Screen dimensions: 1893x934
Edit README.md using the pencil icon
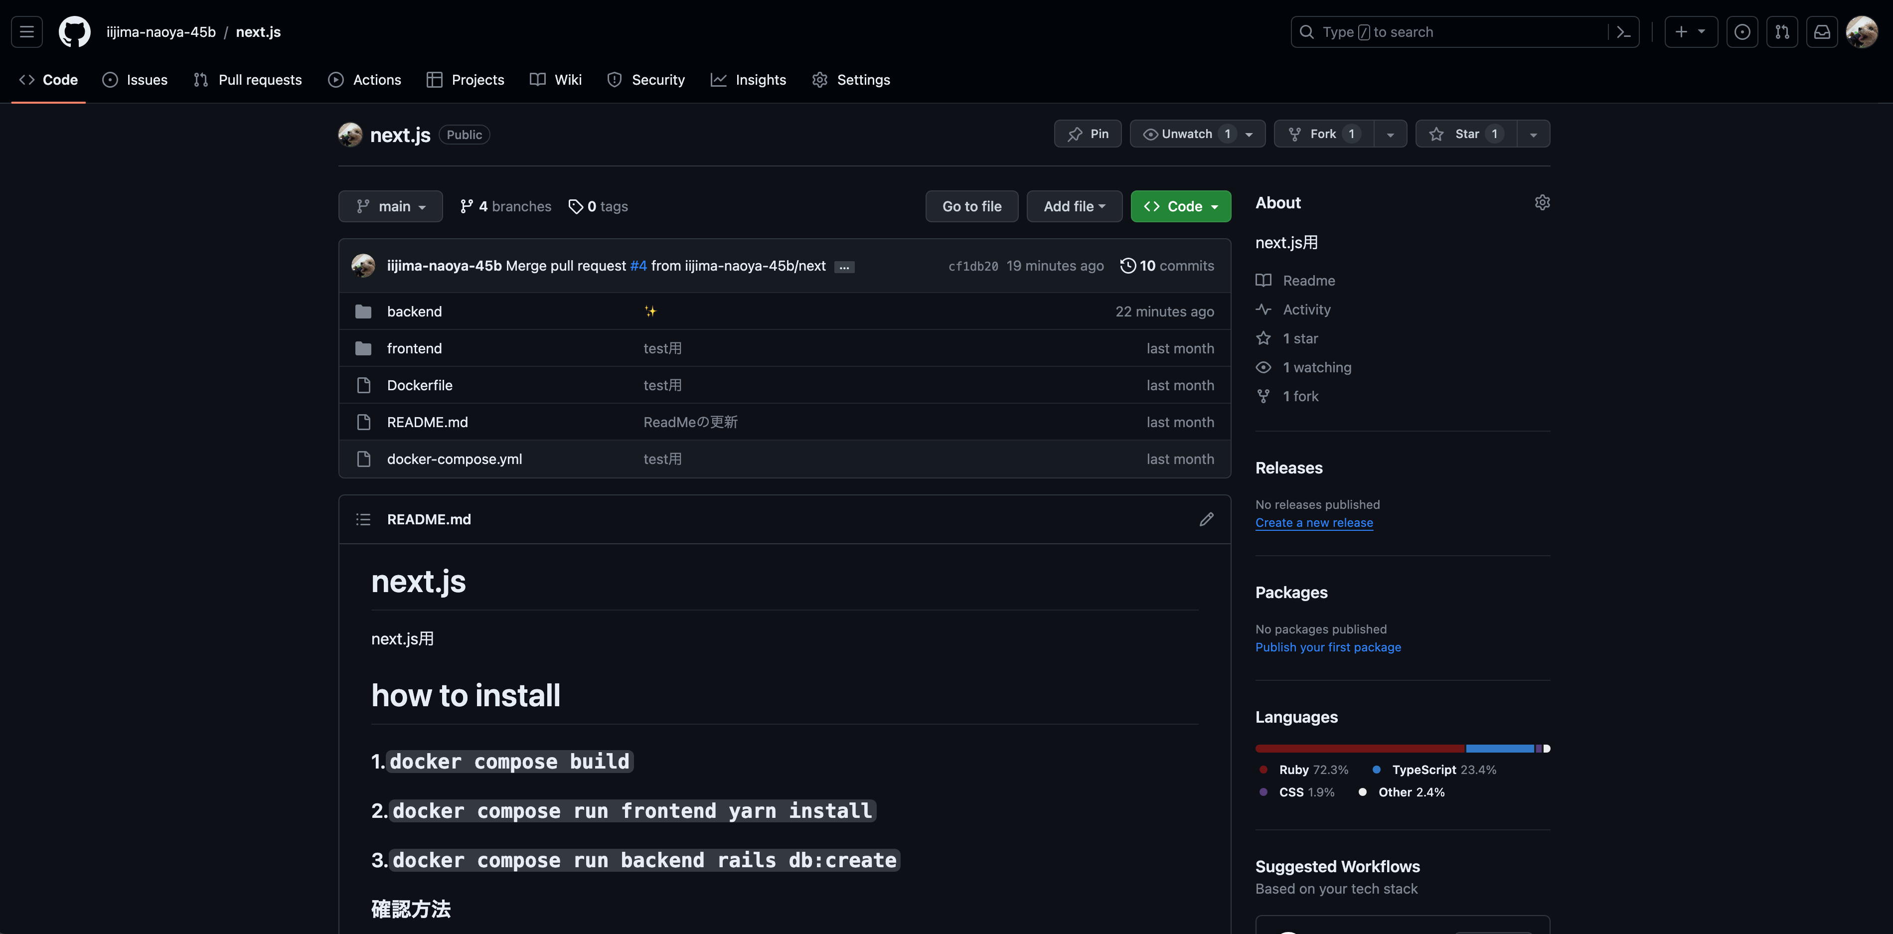pyautogui.click(x=1207, y=519)
